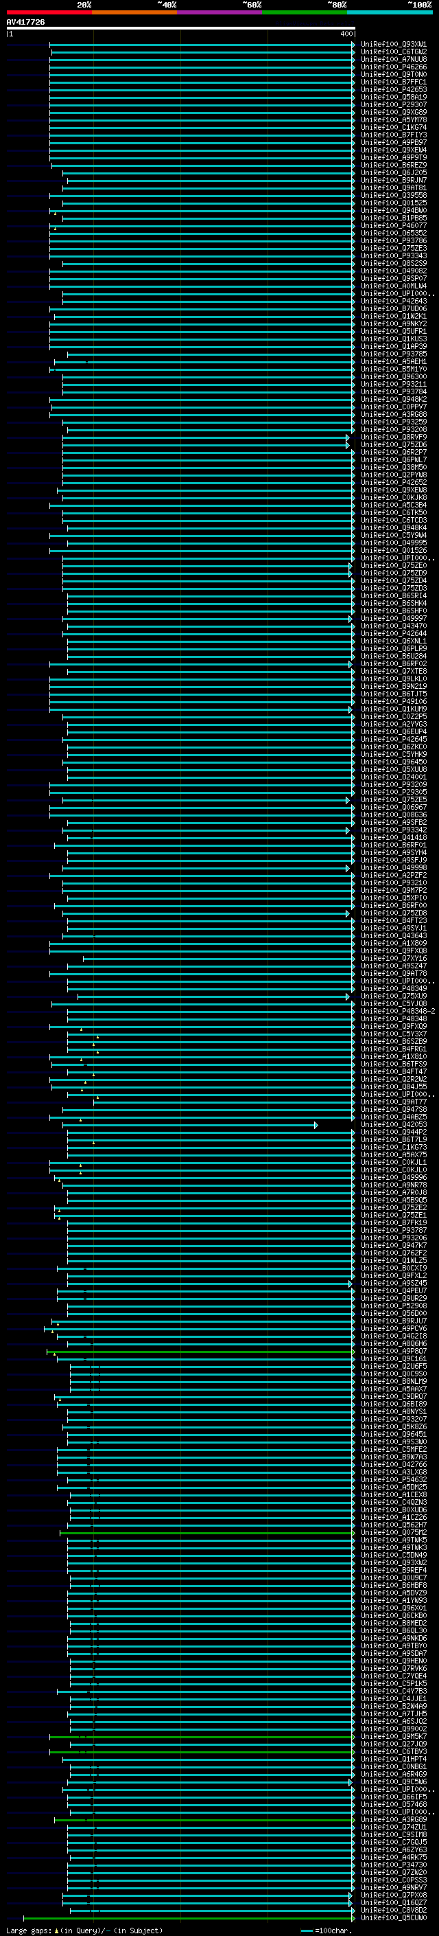Open hit UniRef100_Q93XW1
Viewport: 439px width, 1936px height.
[393, 45]
